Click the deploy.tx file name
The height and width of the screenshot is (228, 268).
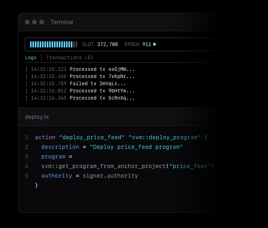pyautogui.click(x=37, y=117)
